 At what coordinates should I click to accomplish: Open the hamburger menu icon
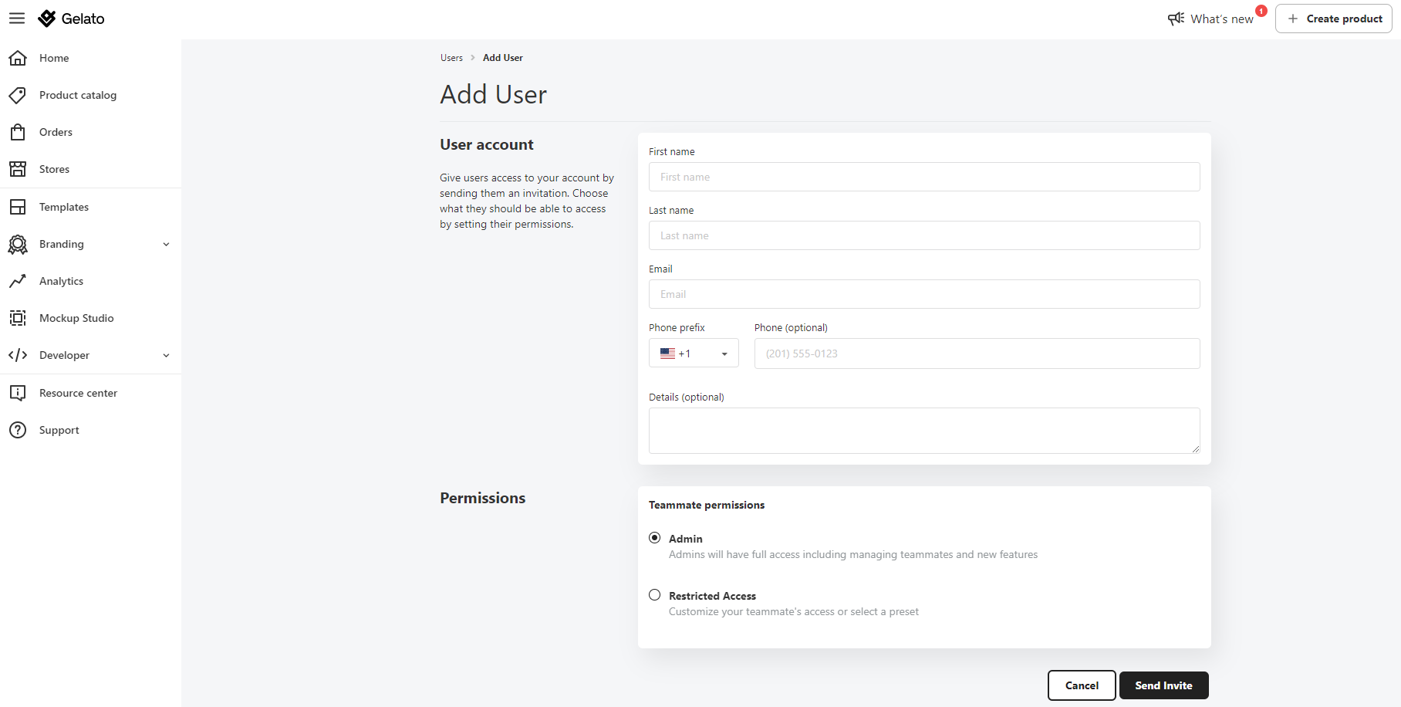coord(17,19)
